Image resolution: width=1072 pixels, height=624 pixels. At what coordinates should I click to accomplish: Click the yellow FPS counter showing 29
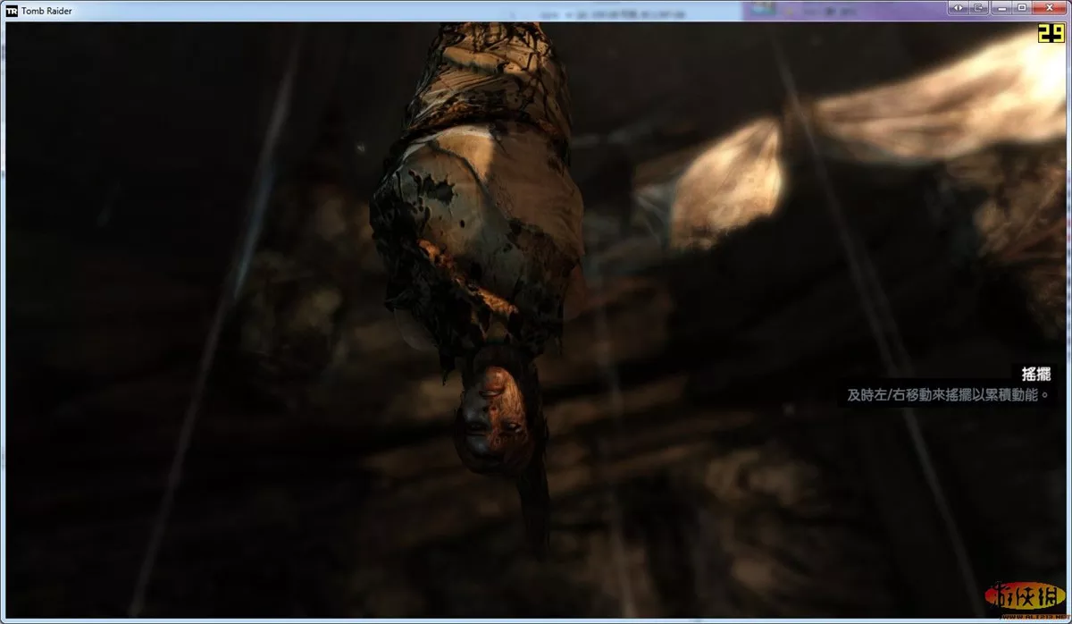point(1050,33)
